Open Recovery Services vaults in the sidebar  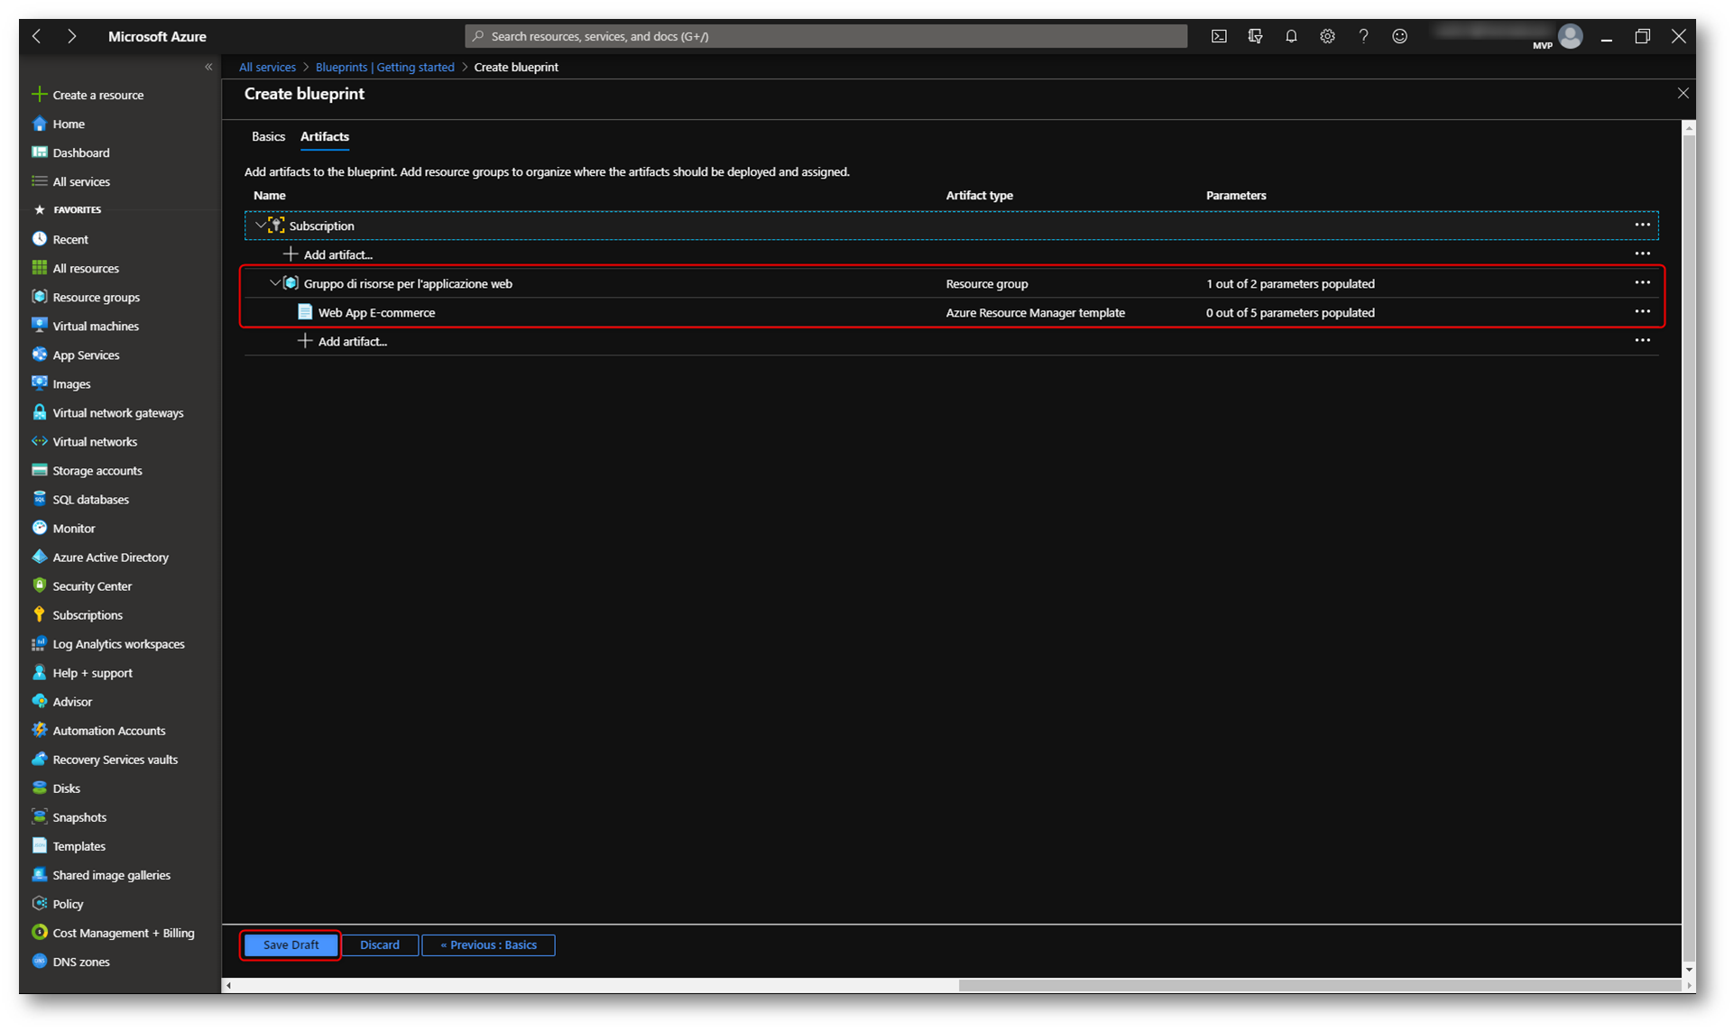(115, 759)
